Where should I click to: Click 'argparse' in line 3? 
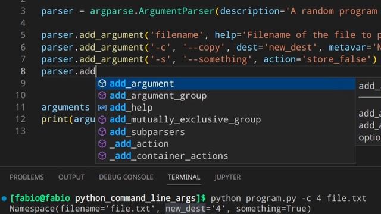coord(111,11)
